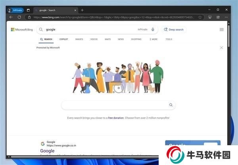Click magnifier icon in donation search box
238x165 pixels.
171,105
